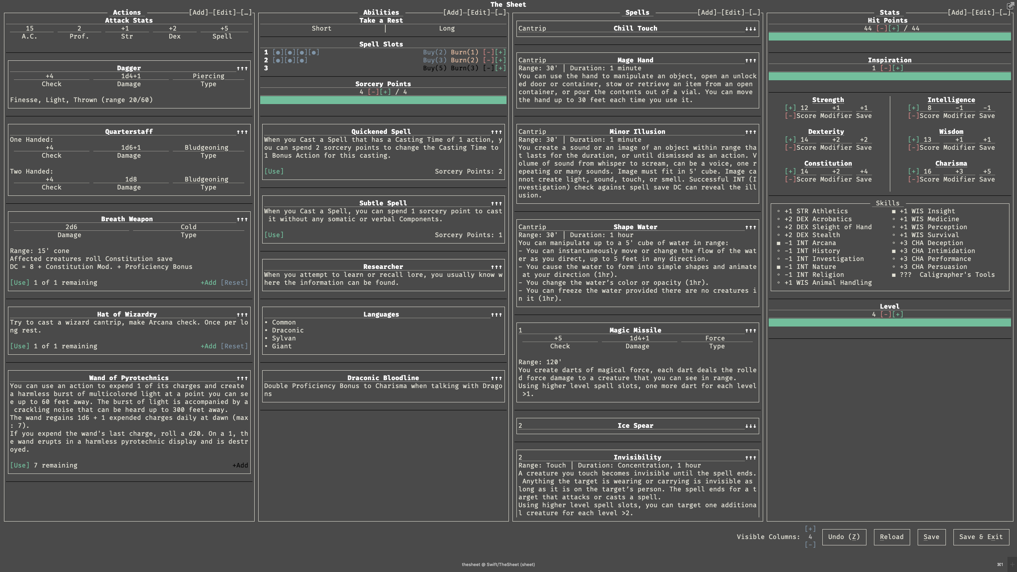
Task: Toggle the first level 1 spell slot
Action: click(x=278, y=52)
